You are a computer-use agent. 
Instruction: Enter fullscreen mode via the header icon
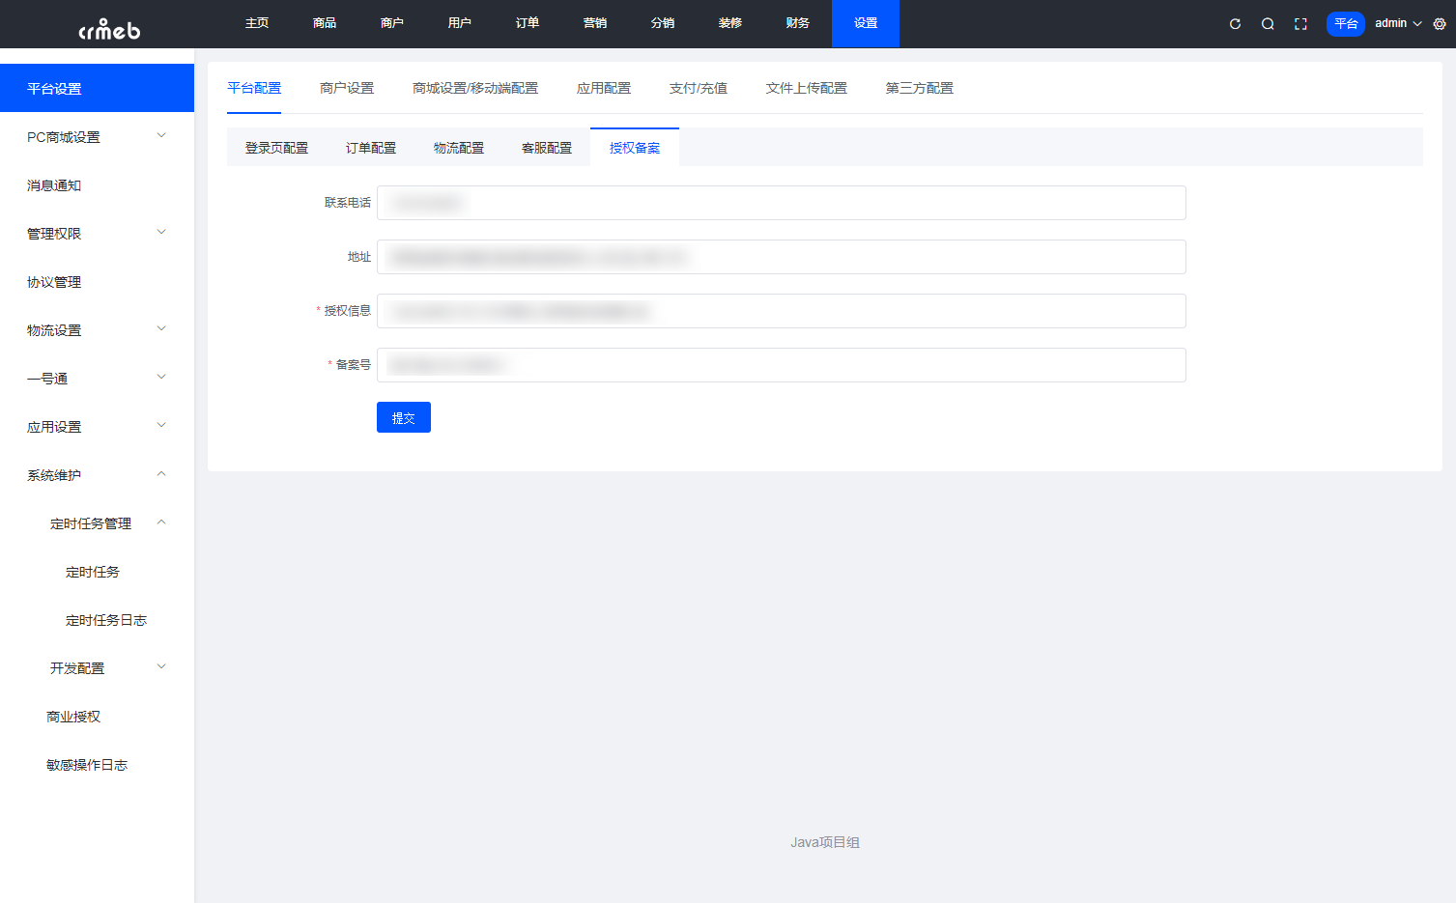(x=1299, y=23)
